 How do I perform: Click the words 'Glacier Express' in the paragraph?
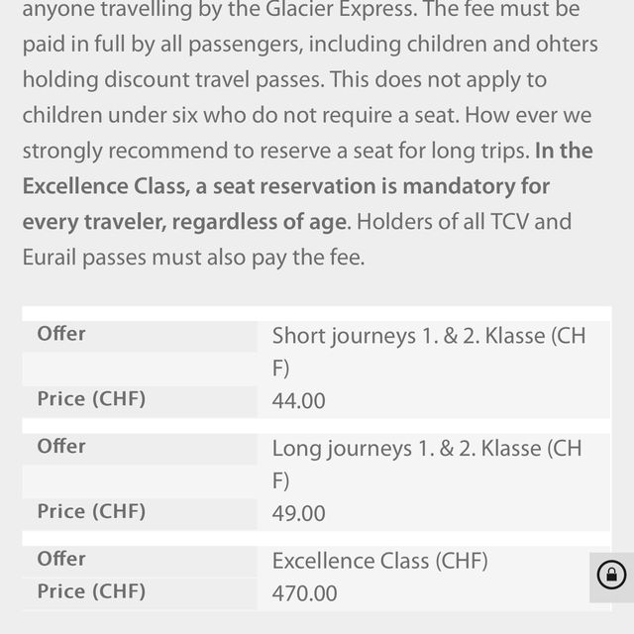coord(341,9)
